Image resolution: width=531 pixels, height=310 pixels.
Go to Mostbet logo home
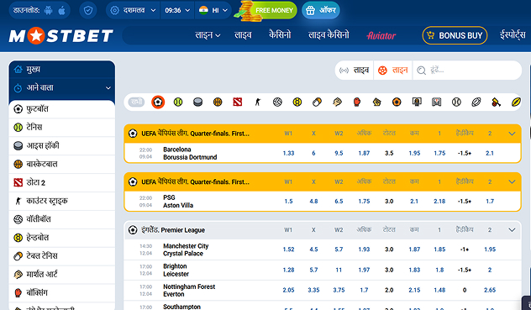pyautogui.click(x=61, y=35)
